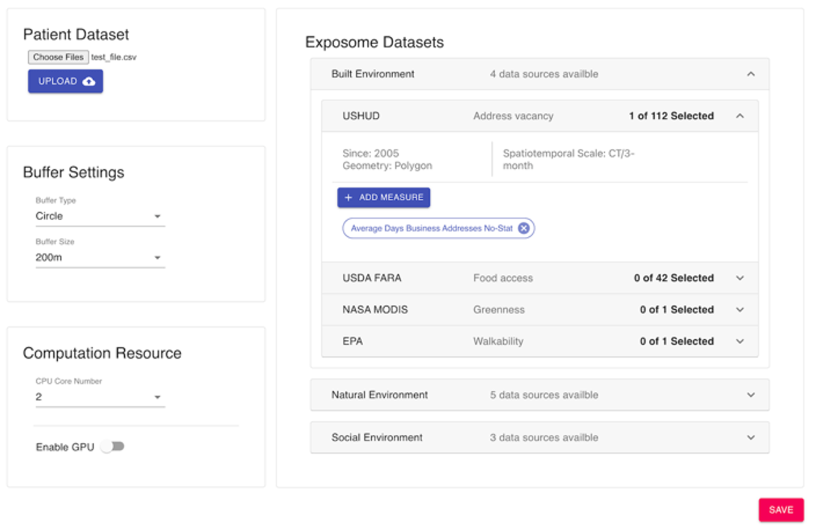The image size is (816, 530).
Task: Click the Walkability label
Action: [x=498, y=341]
